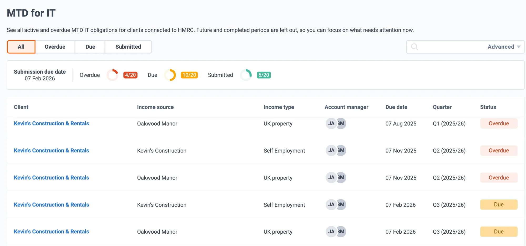Open the Advanced search dropdown
Screen dimensions: 526x246
point(503,47)
